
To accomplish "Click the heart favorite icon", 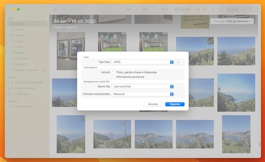I will pos(213,9).
